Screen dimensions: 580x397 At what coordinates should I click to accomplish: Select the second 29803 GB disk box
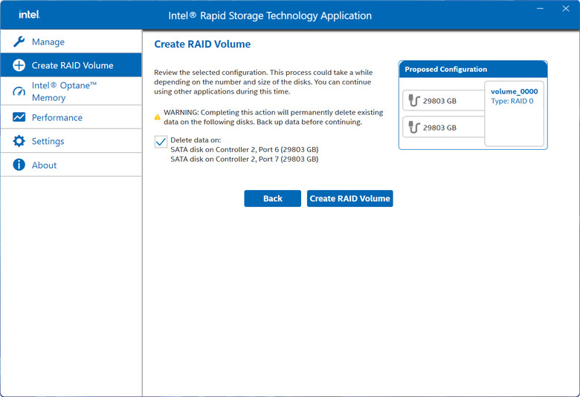pos(443,128)
